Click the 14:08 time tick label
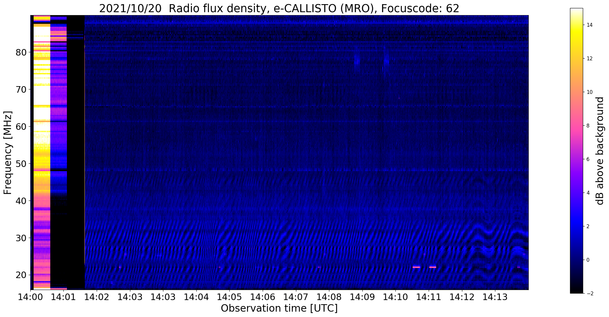The image size is (609, 317). tap(329, 297)
